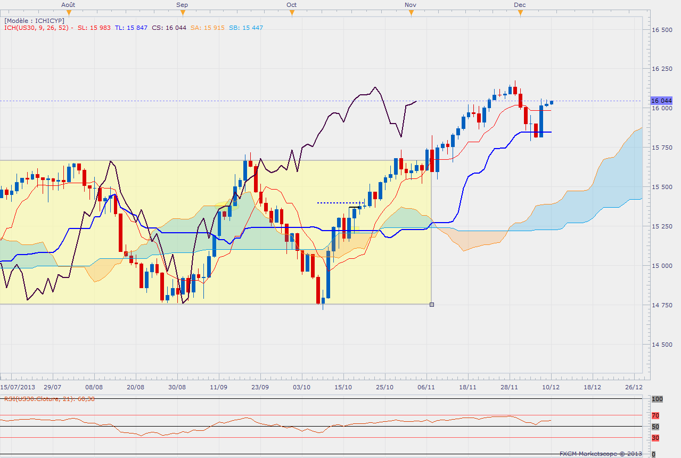Select the Dec orange marker on timeline
The image size is (681, 458).
pyautogui.click(x=520, y=13)
